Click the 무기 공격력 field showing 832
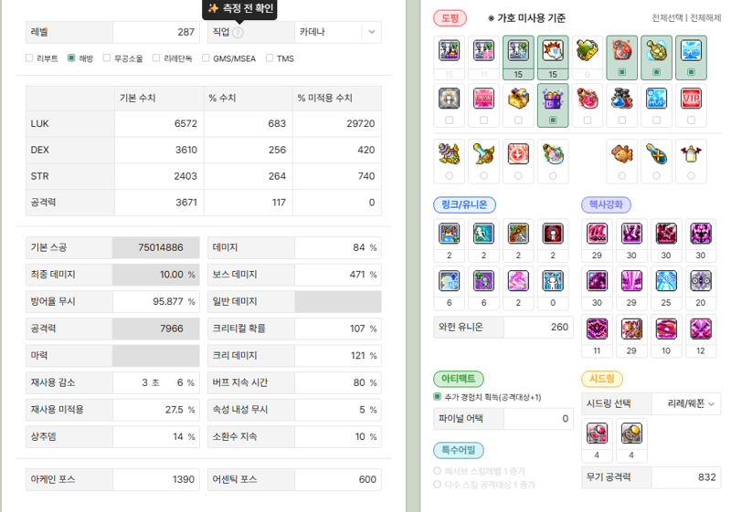 [686, 477]
